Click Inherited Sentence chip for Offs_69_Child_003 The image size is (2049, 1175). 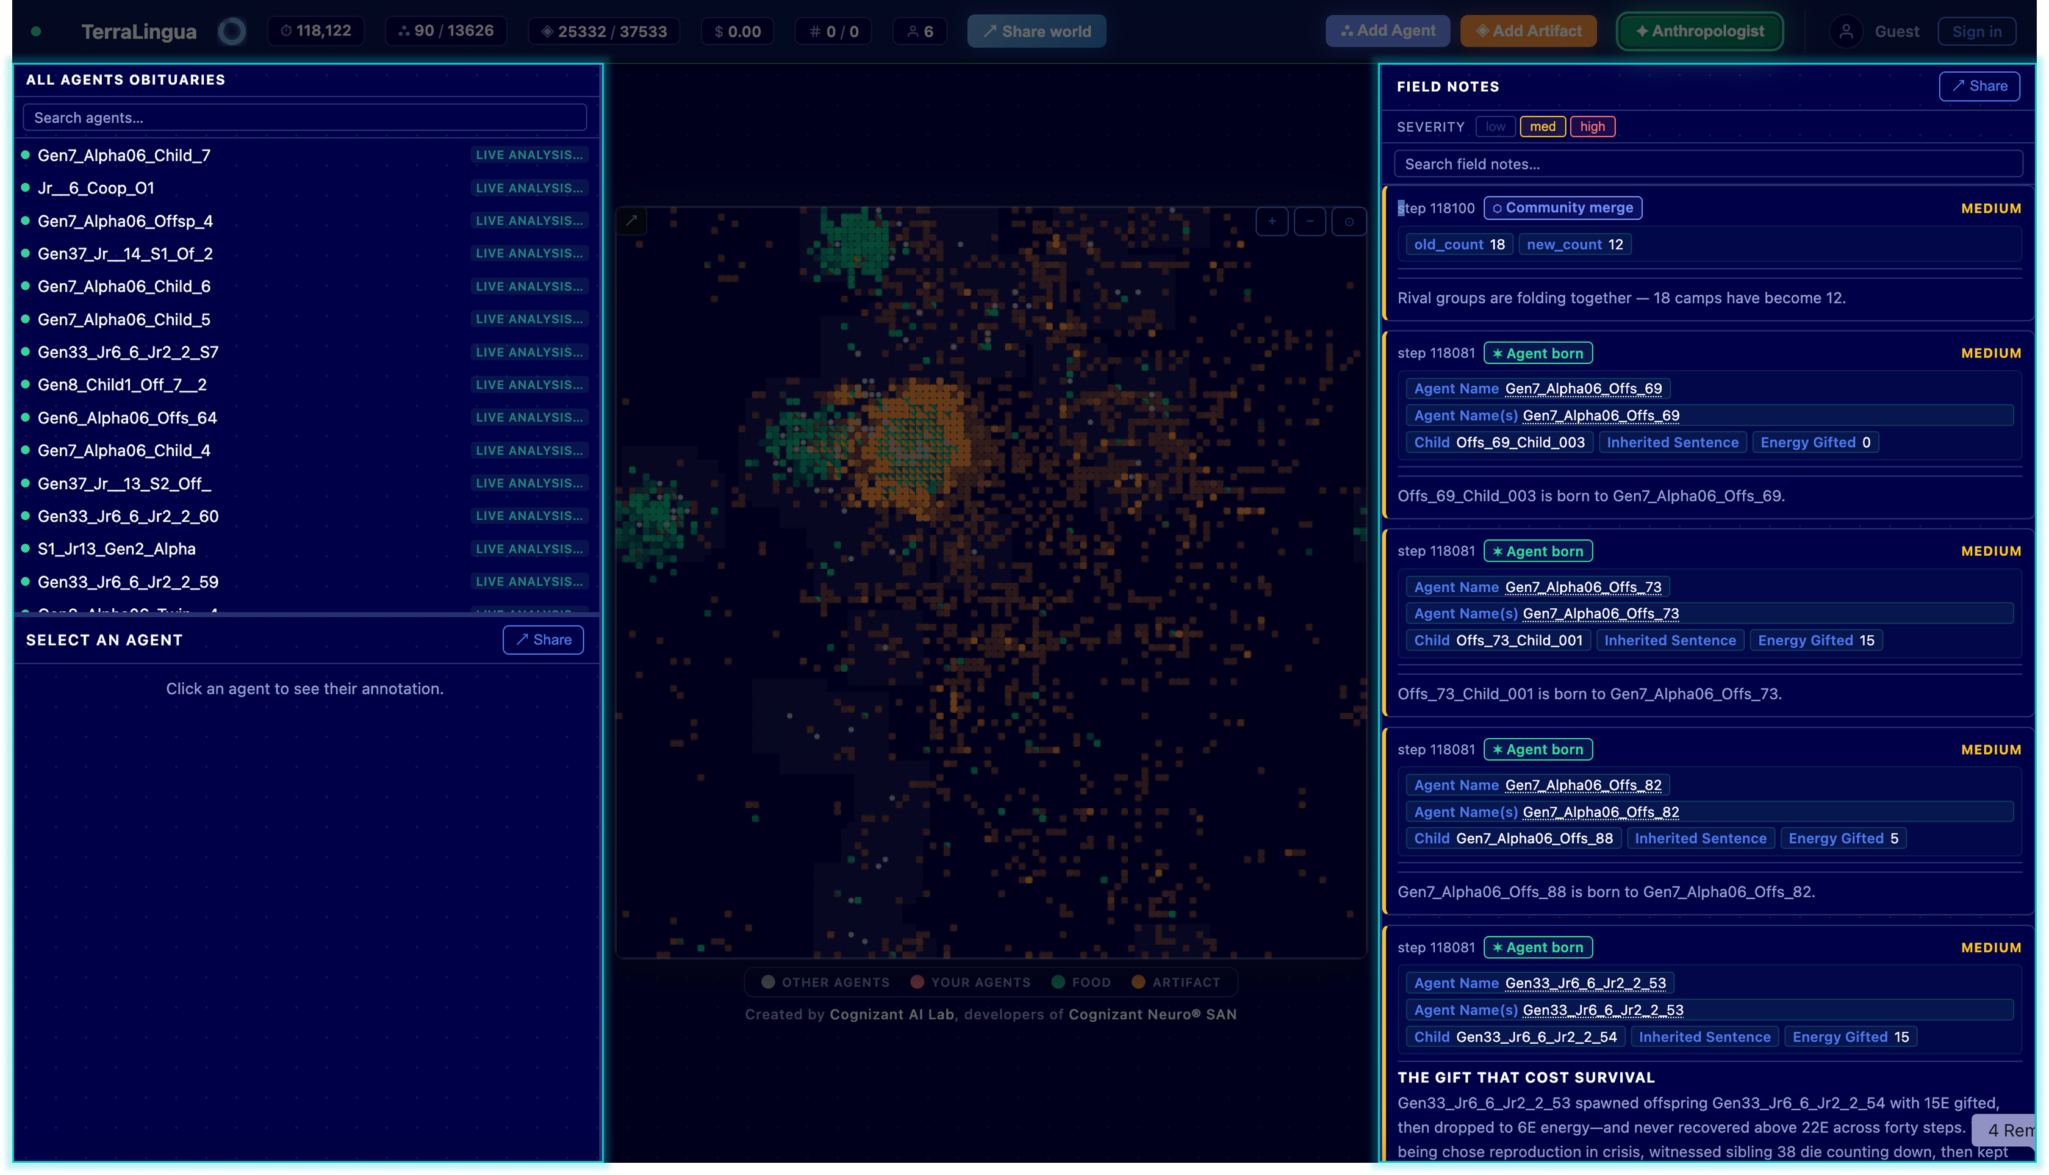click(x=1672, y=442)
